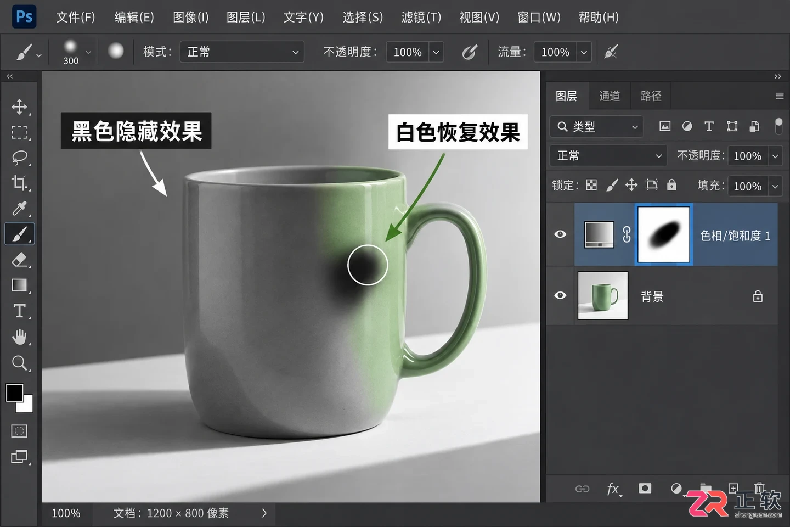Screen dimensions: 790x527
Task: Expand the 流量 flow slider arrow
Action: coord(584,52)
